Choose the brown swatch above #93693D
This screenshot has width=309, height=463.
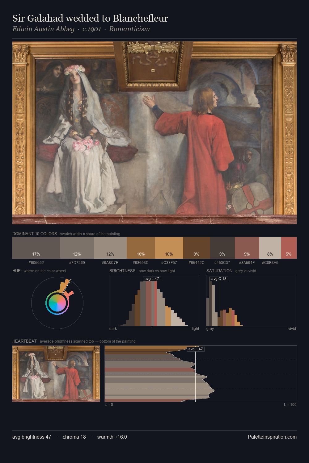(141, 248)
